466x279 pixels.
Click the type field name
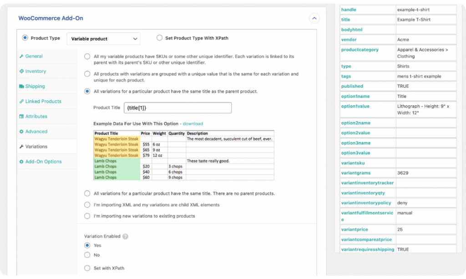point(346,66)
